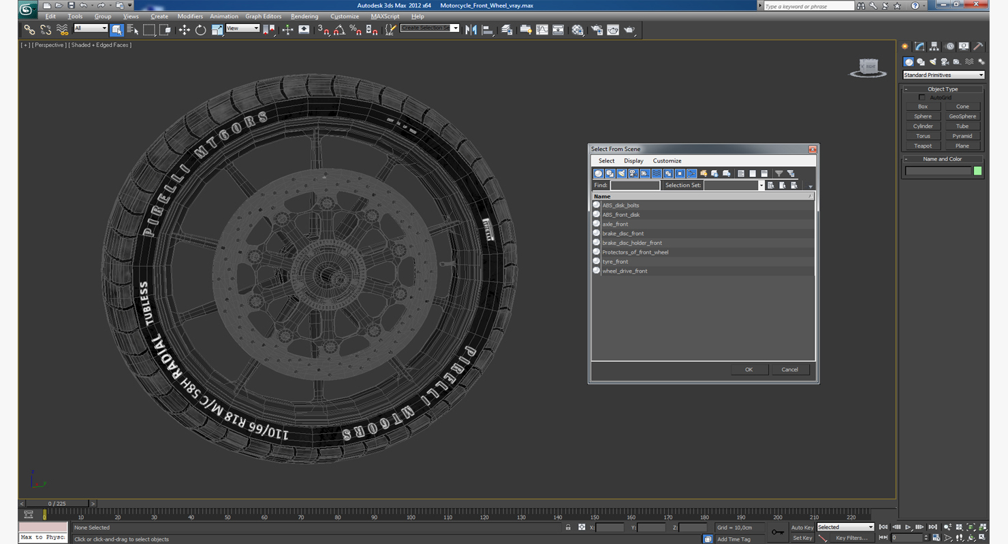
Task: Open the Motion panel tab
Action: [x=949, y=47]
